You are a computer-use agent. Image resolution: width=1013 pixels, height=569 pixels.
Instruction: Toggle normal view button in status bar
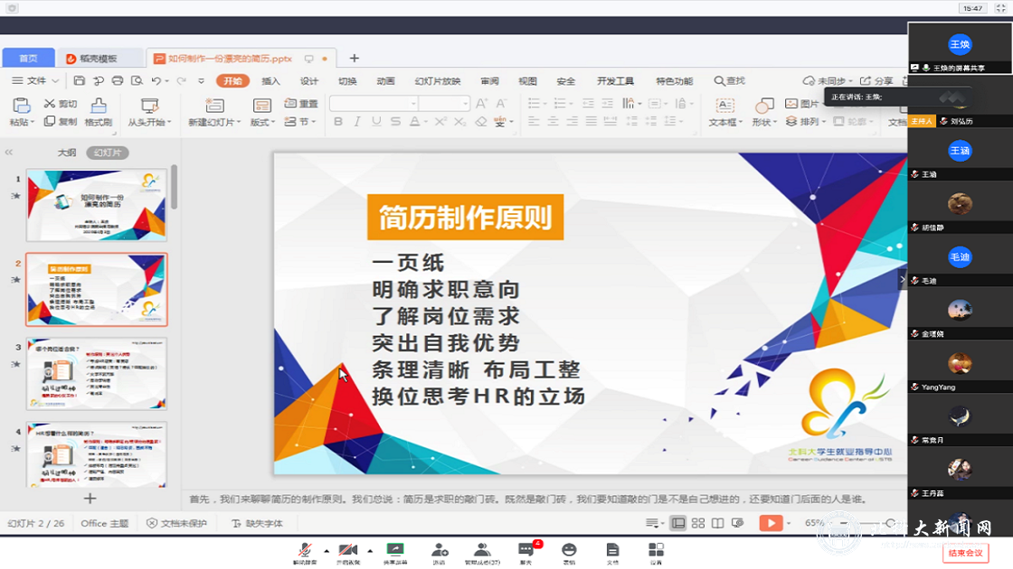678,523
